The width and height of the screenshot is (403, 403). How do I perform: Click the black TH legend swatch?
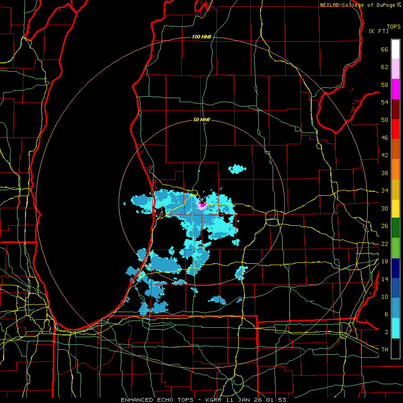tap(395, 348)
